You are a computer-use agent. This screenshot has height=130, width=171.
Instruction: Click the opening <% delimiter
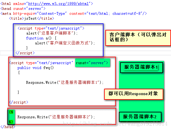click(11, 112)
